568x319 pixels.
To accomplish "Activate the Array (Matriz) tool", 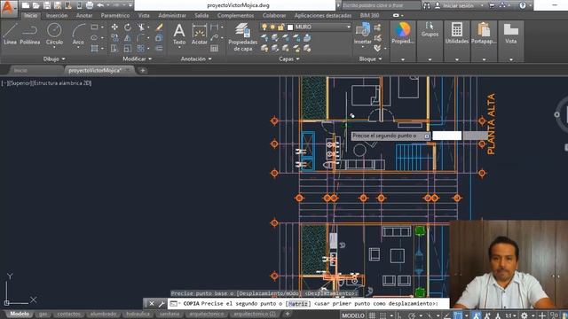I will coord(140,48).
